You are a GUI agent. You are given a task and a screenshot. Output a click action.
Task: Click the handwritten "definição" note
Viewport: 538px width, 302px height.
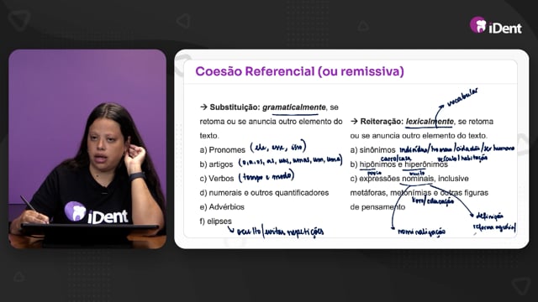[489, 216]
